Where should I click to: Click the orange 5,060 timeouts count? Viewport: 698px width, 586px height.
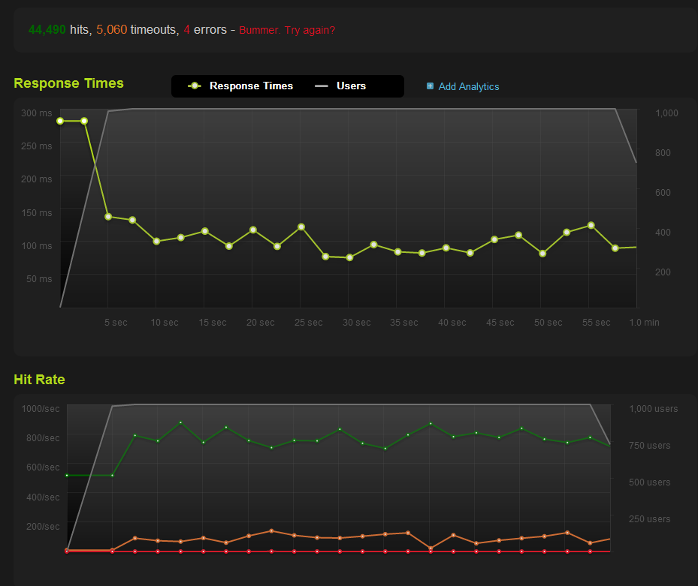tap(111, 30)
